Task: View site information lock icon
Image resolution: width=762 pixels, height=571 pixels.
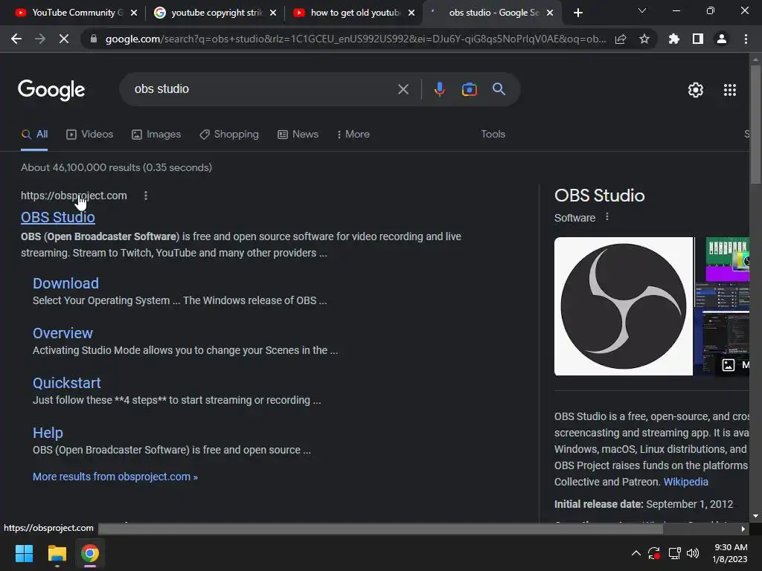Action: [94, 39]
